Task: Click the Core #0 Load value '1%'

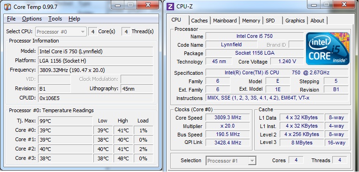Action: pos(143,130)
